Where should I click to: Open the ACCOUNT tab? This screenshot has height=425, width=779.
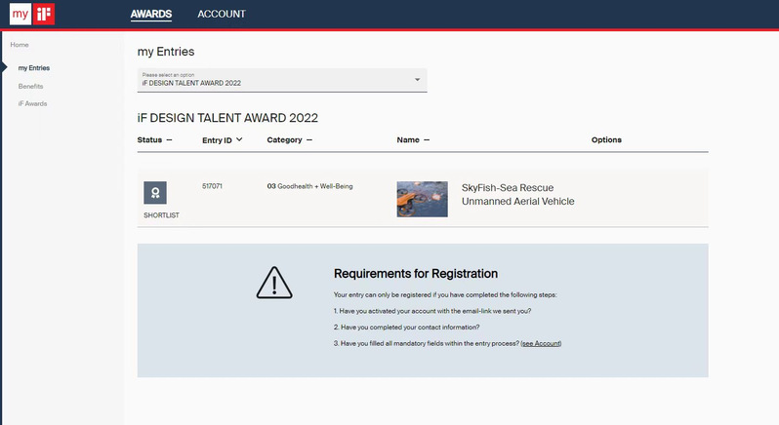pos(222,15)
